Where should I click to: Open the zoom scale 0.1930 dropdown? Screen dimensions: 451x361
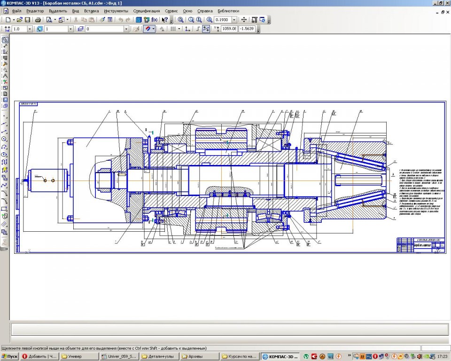coord(234,20)
